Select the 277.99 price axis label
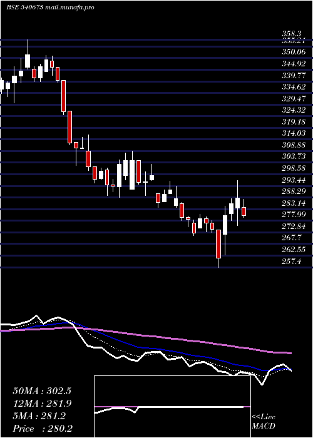The height and width of the screenshot is (438, 313). click(x=293, y=215)
